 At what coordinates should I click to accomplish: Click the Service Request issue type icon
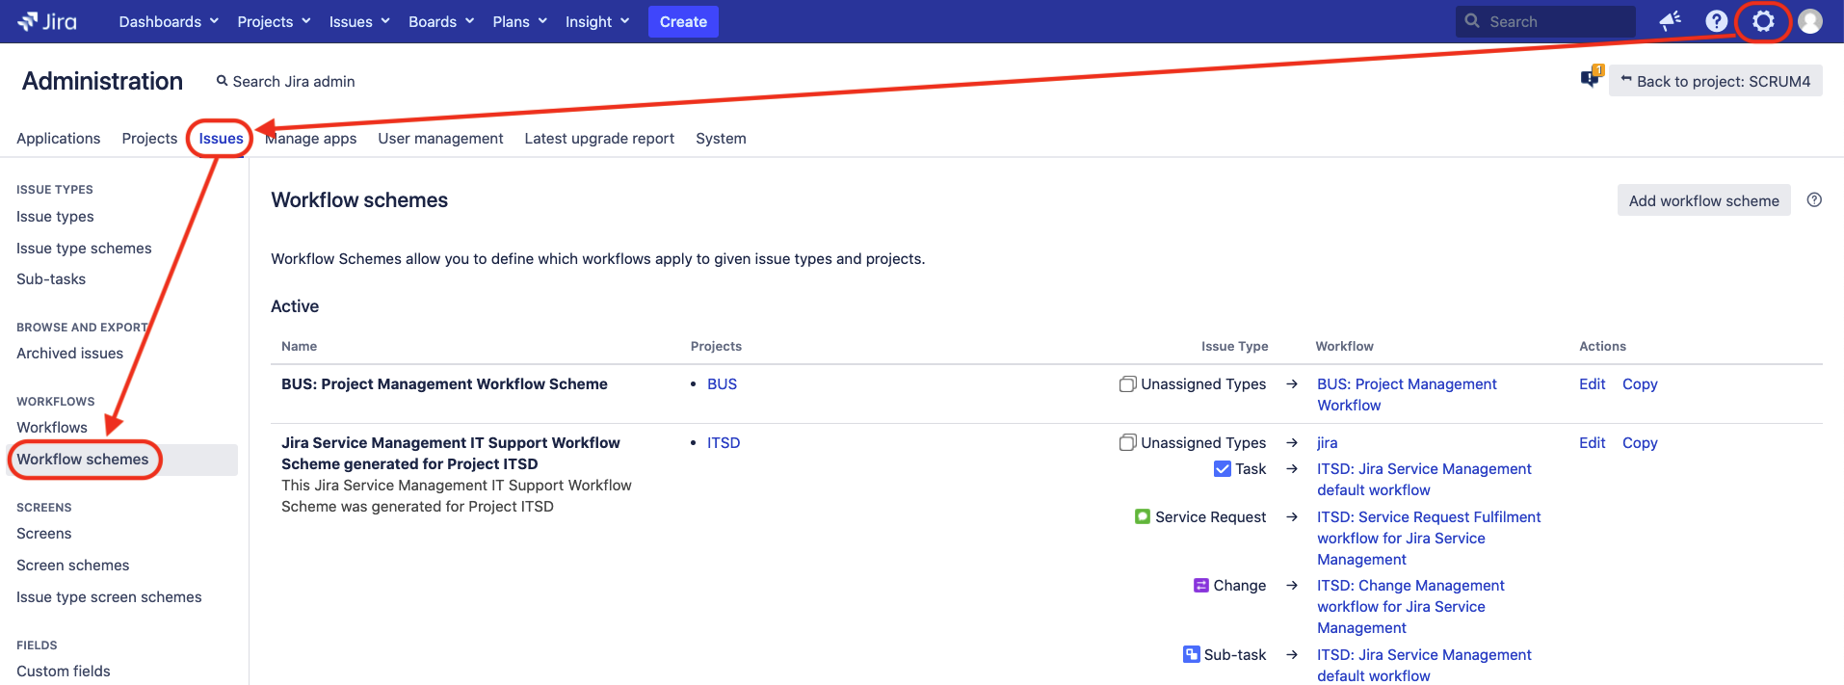[1143, 517]
